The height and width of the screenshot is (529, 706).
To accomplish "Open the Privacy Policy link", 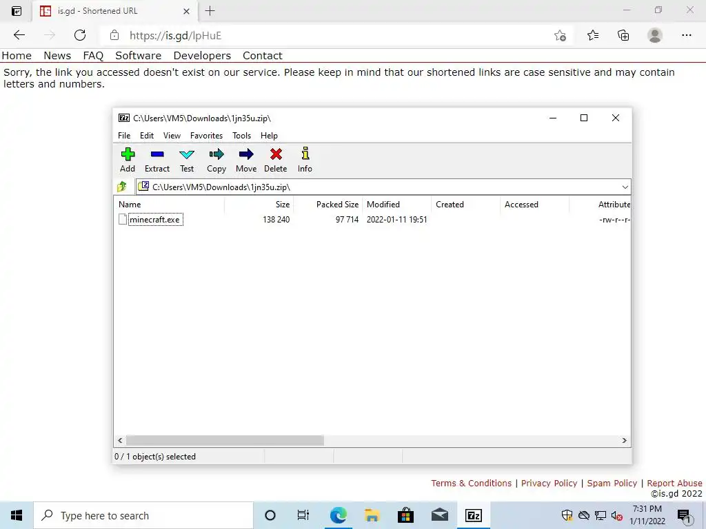I will 549,483.
